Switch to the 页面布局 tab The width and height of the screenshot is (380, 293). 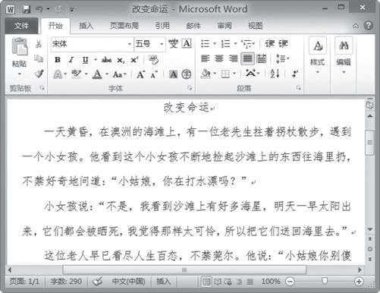[x=124, y=26]
